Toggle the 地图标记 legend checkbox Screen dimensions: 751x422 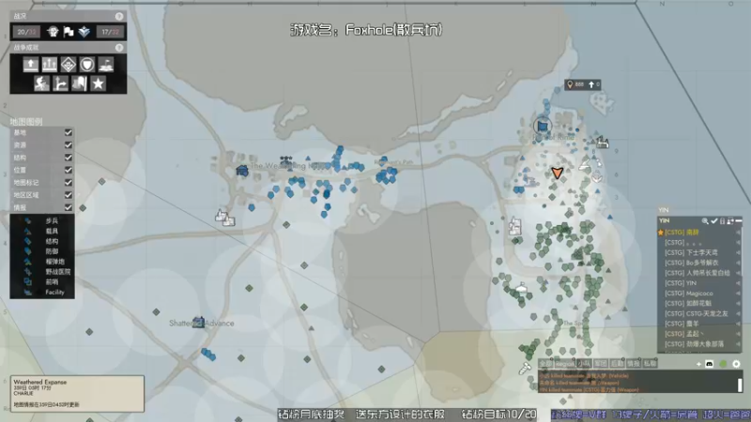click(x=69, y=182)
